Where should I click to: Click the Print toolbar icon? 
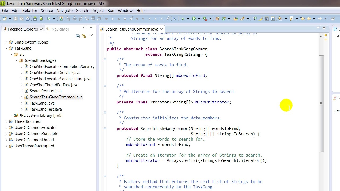pyautogui.click(x=28, y=19)
